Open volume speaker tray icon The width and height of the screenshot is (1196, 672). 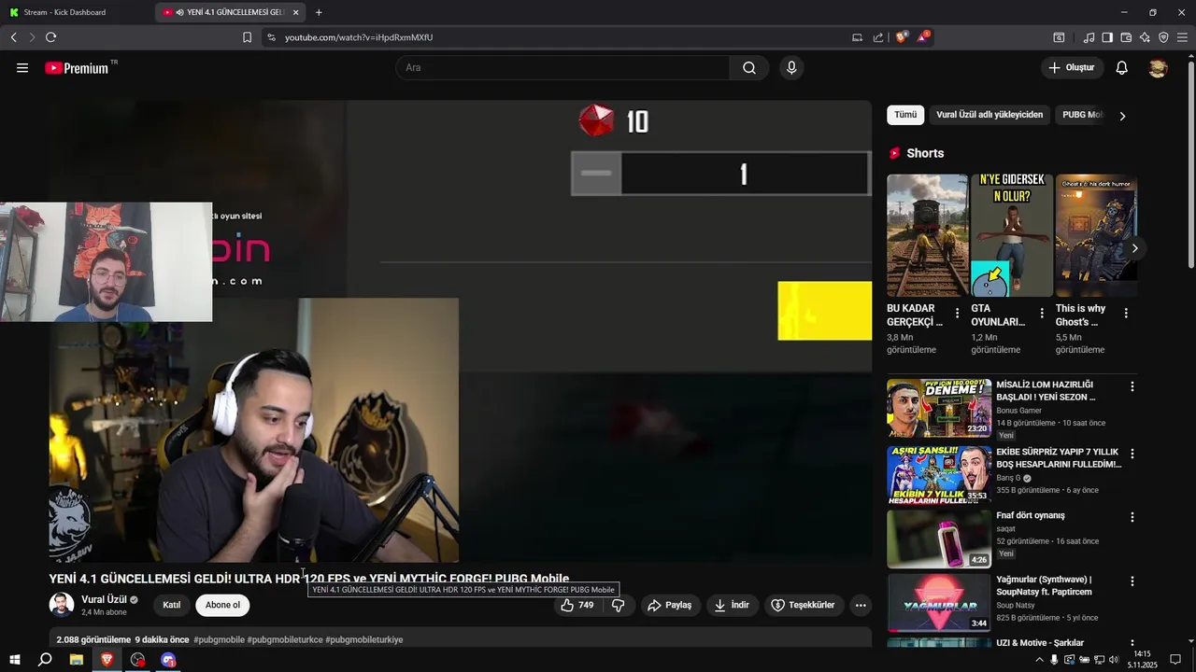coord(1114,660)
